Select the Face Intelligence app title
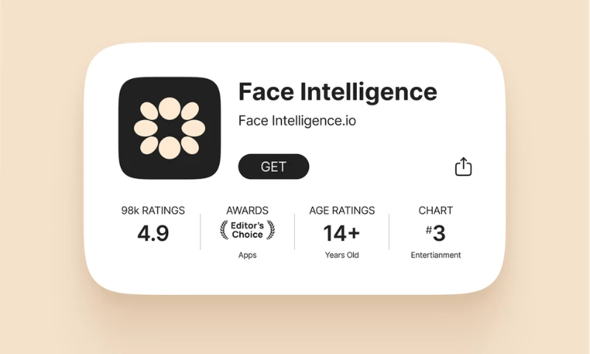Screen dimensions: 590x354 pyautogui.click(x=337, y=91)
